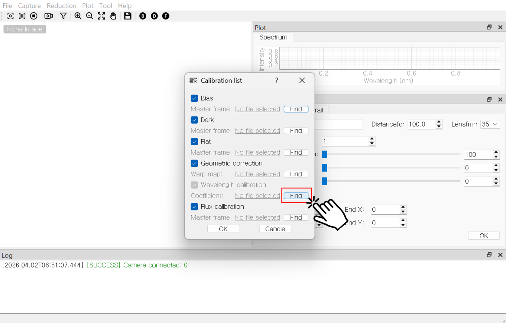The image size is (506, 323).
Task: Increase the 100 spinbox value
Action: (x=496, y=152)
